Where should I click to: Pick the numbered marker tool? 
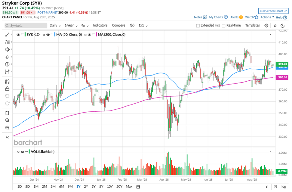(x=7, y=64)
